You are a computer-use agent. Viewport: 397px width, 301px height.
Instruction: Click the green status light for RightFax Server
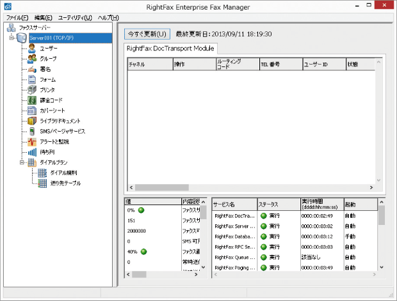point(264,226)
